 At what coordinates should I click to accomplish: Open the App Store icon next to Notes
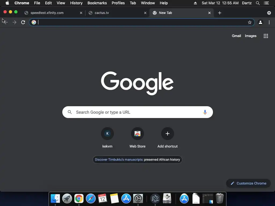pos(126,199)
